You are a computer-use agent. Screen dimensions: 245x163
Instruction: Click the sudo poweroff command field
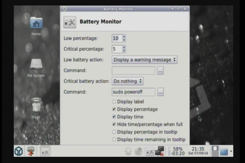[133, 92]
